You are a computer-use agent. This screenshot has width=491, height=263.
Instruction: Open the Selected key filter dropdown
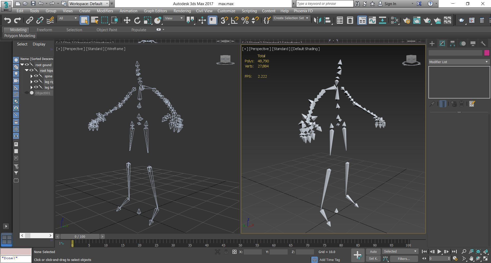(x=400, y=252)
